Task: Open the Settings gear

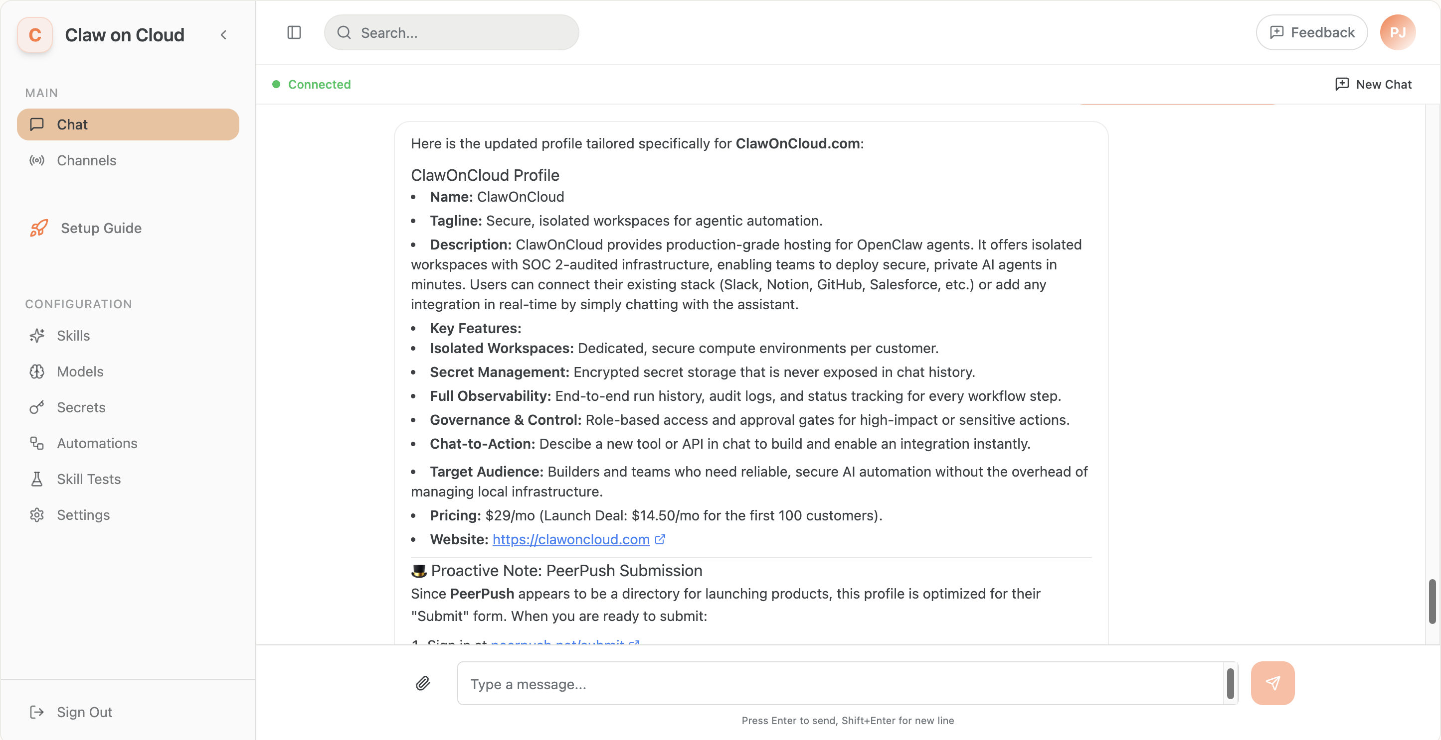Action: click(37, 514)
